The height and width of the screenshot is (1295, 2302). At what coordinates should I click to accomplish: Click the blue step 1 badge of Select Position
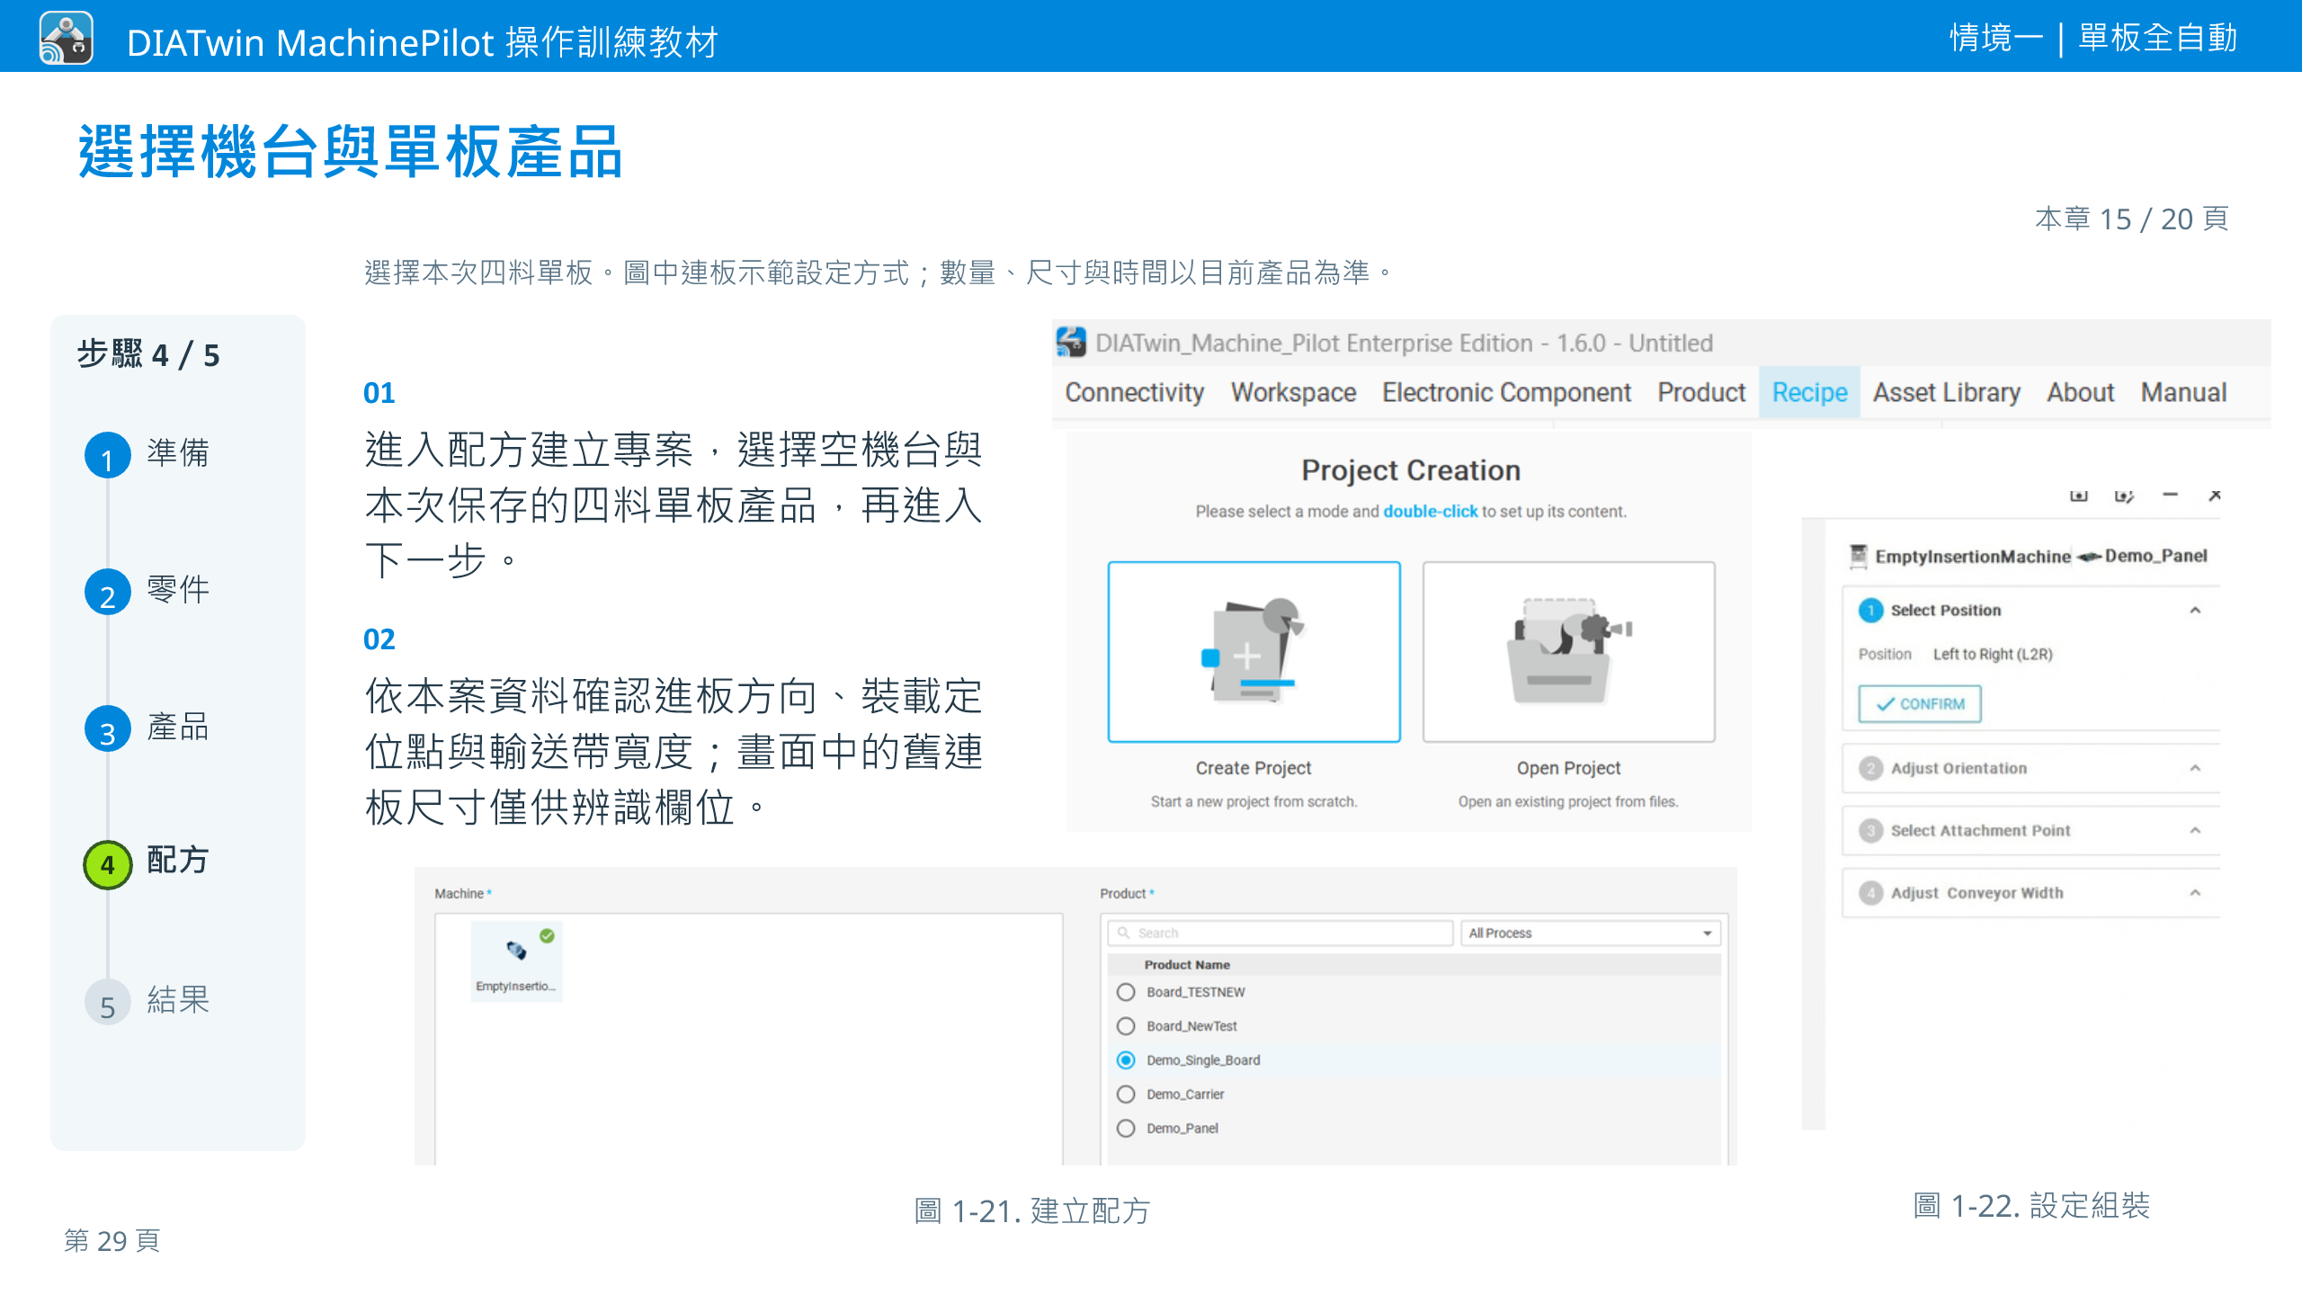click(1870, 611)
